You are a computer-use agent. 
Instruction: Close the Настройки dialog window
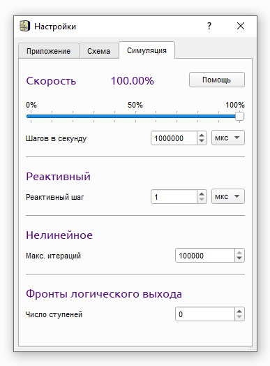[x=241, y=26]
